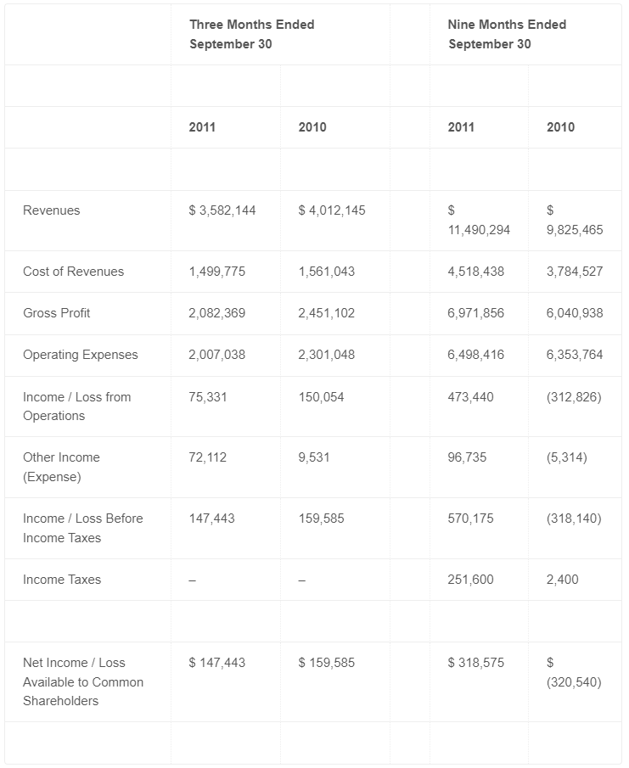Screen dimensions: 629x768
Task: Click the Nine Months Ended September 30 header
Action: [507, 34]
